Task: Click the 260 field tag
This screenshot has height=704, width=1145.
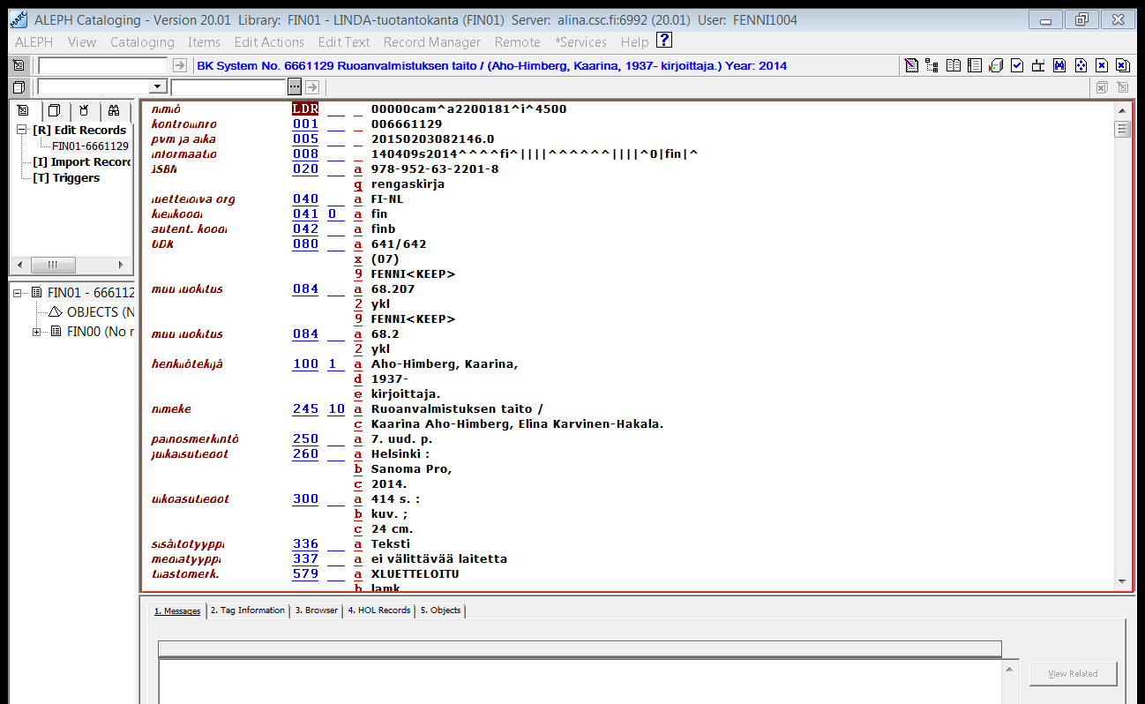Action: pyautogui.click(x=305, y=454)
